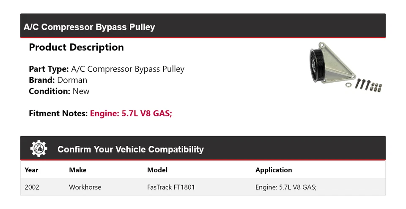The width and height of the screenshot is (406, 209).
Task: Click the bold Brand label
Action: point(42,80)
